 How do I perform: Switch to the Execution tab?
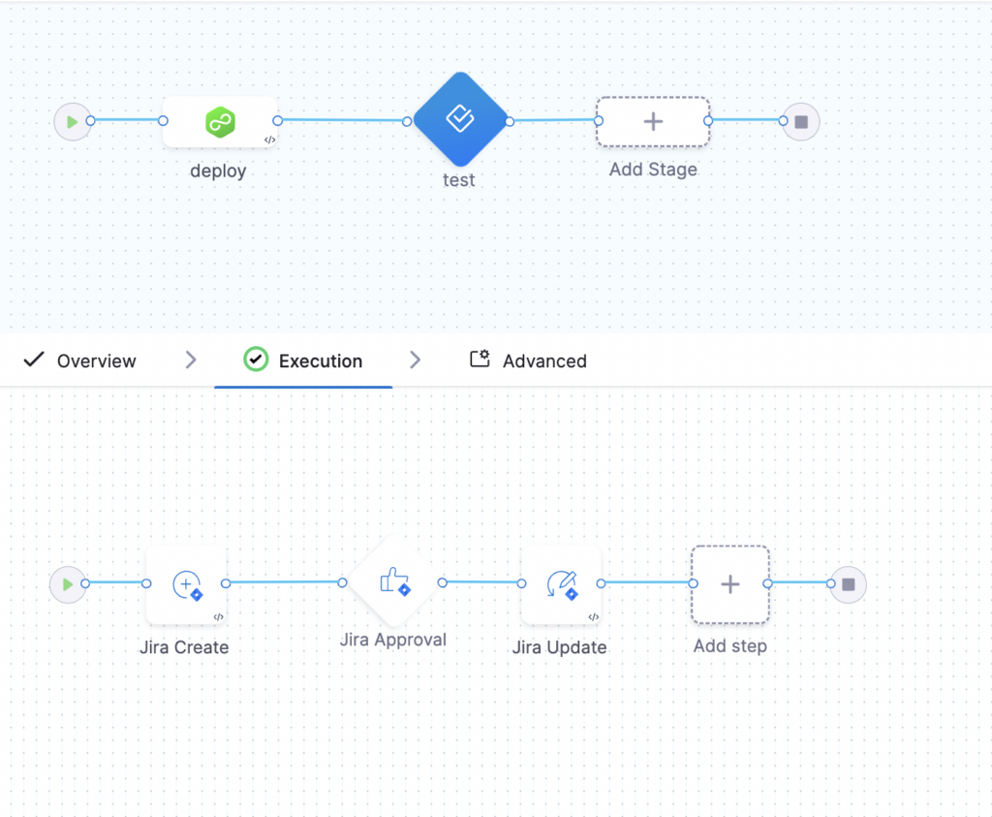pos(303,361)
